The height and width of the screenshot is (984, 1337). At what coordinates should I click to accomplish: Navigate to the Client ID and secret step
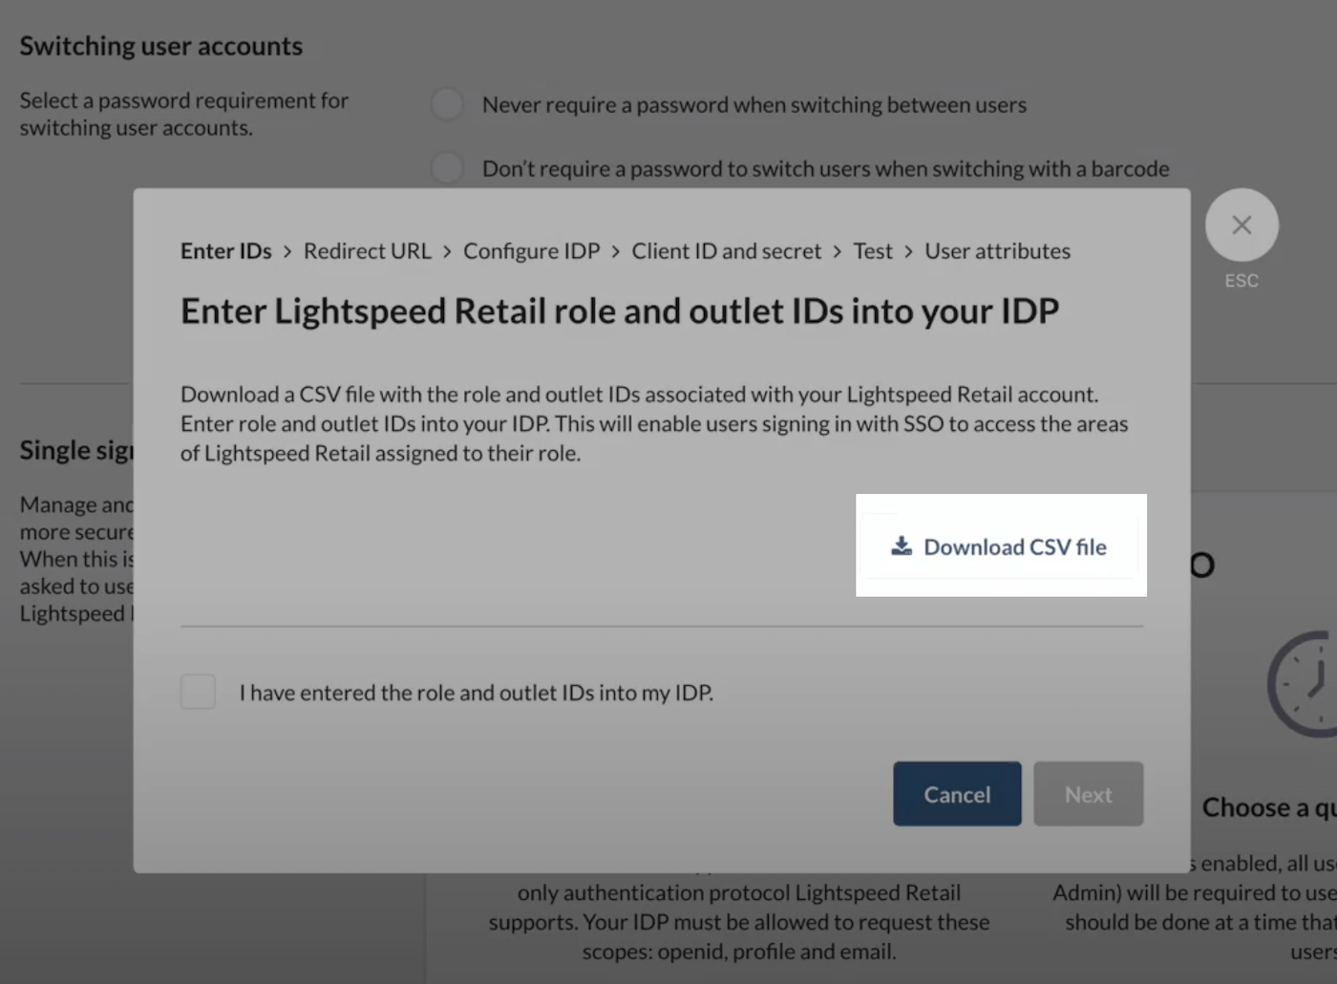727,250
